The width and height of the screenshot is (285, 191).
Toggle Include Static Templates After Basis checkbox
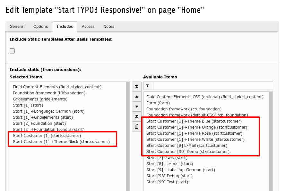12,51
